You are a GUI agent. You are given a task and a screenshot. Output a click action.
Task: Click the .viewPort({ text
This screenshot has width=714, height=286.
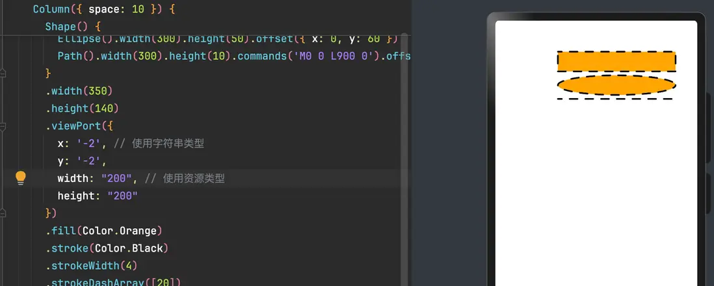tap(79, 125)
